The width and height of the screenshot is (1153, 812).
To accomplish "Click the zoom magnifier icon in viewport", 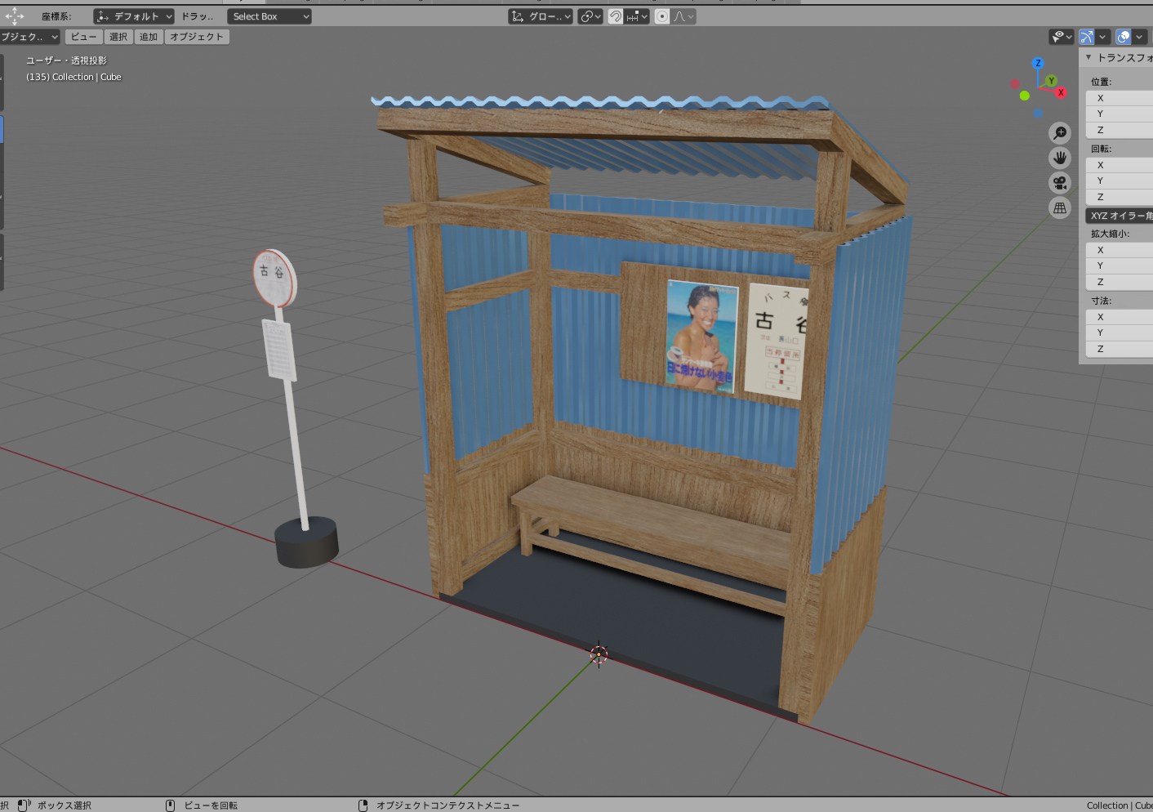I will coord(1060,133).
